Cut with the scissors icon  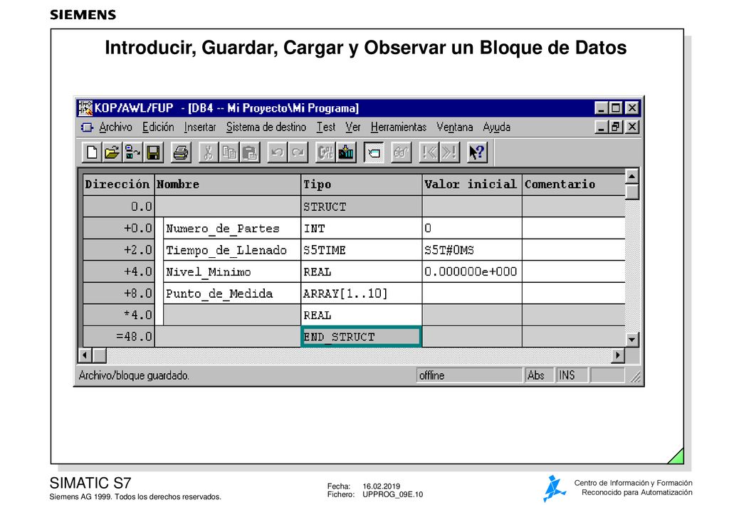click(208, 152)
